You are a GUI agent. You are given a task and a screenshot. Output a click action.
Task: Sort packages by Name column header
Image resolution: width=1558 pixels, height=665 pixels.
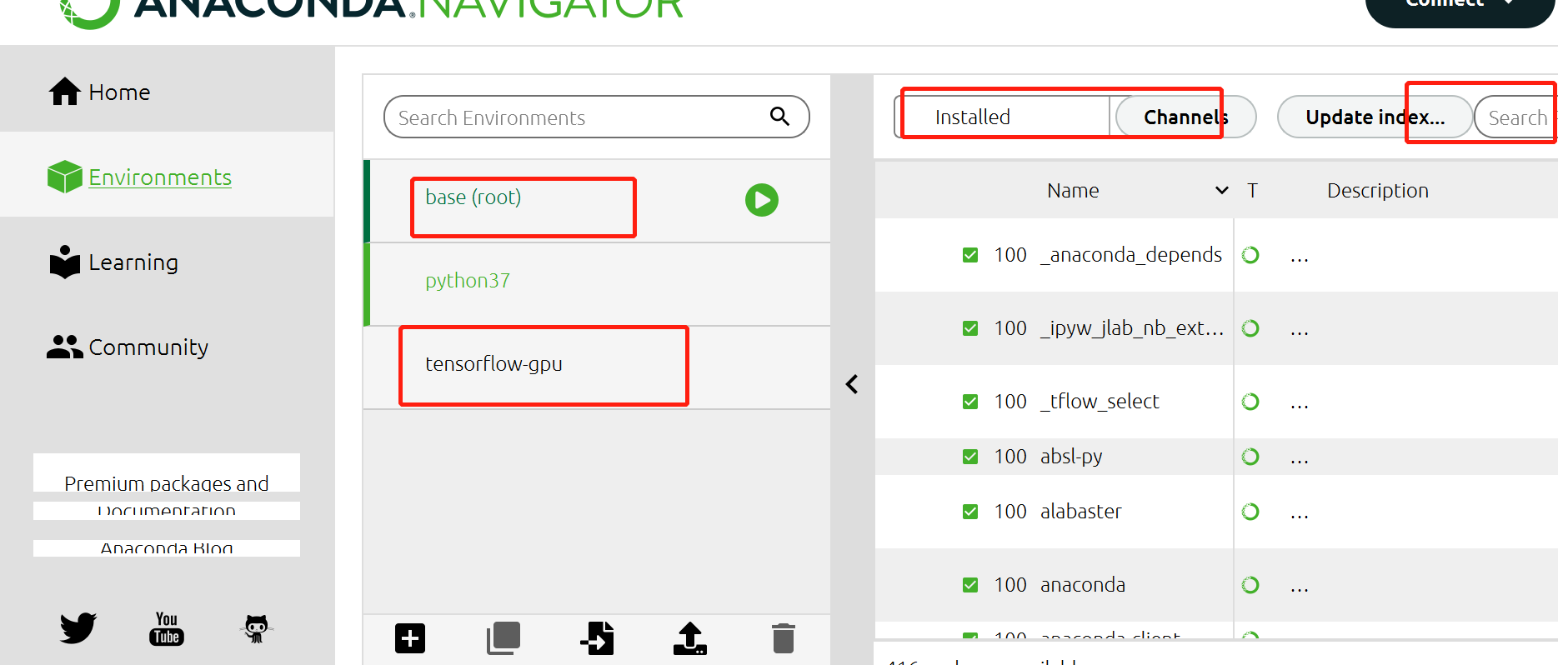pos(1073,191)
